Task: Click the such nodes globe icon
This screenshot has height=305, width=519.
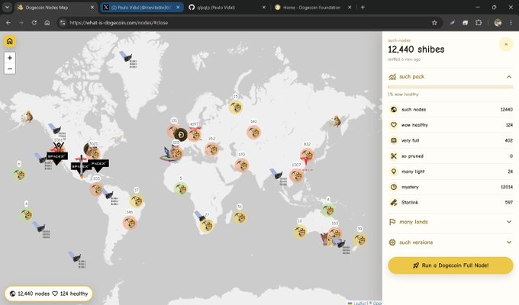Action: click(x=394, y=110)
